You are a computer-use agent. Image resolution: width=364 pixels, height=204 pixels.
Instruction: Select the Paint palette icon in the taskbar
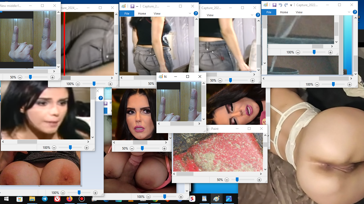(x=216, y=199)
